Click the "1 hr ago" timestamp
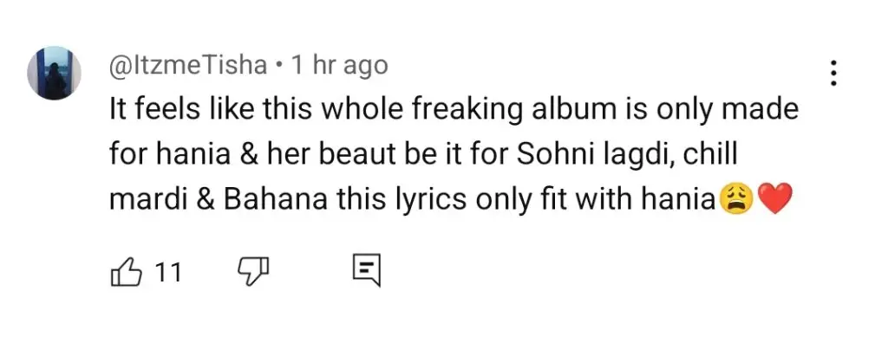Viewport: 888px width, 343px height. pos(339,66)
